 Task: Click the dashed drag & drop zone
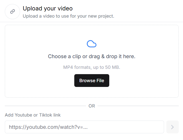coord(92,61)
